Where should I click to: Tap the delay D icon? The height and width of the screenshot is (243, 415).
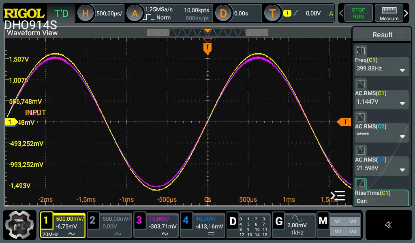(x=223, y=13)
